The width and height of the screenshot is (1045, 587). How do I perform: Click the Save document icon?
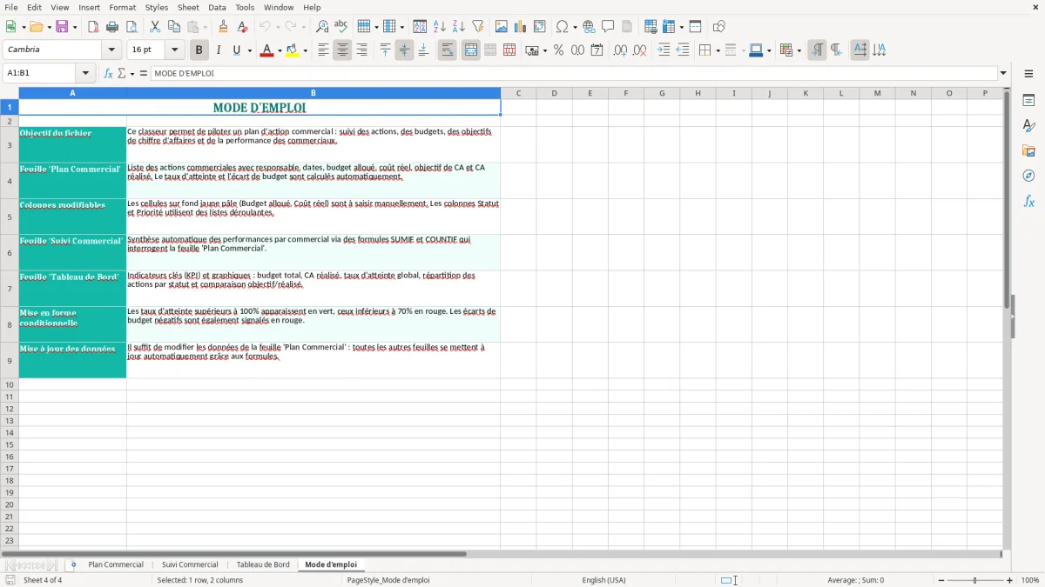[62, 27]
